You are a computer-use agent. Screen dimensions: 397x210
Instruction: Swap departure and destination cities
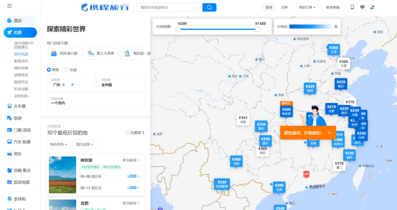click(96, 83)
